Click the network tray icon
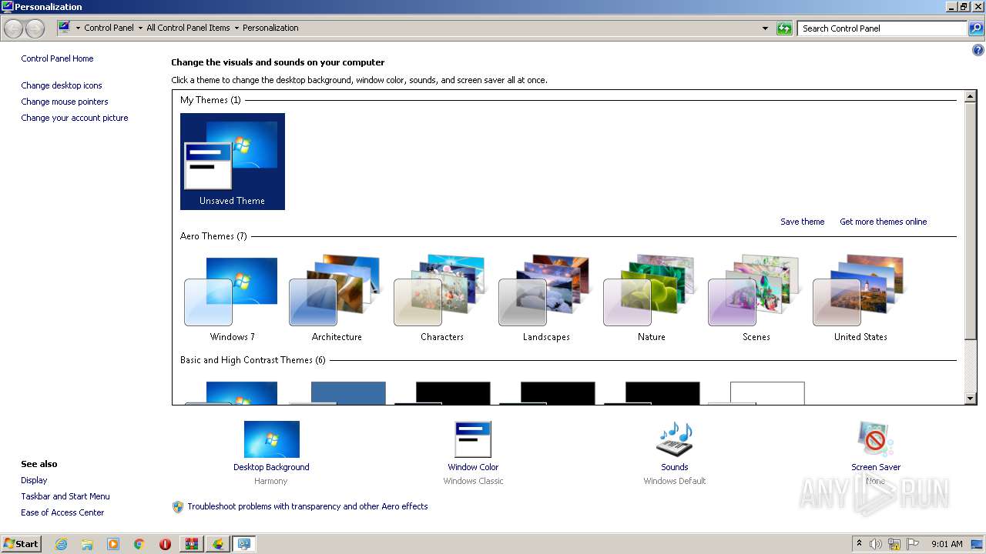The width and height of the screenshot is (986, 554). [894, 544]
